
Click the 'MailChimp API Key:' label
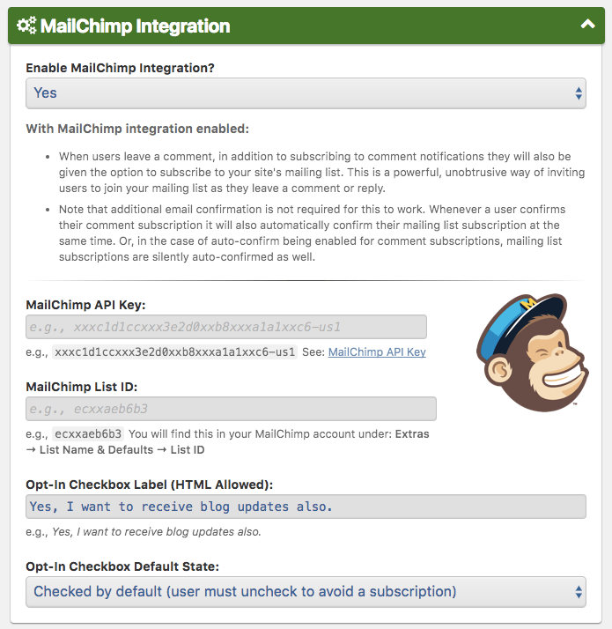[x=85, y=305]
